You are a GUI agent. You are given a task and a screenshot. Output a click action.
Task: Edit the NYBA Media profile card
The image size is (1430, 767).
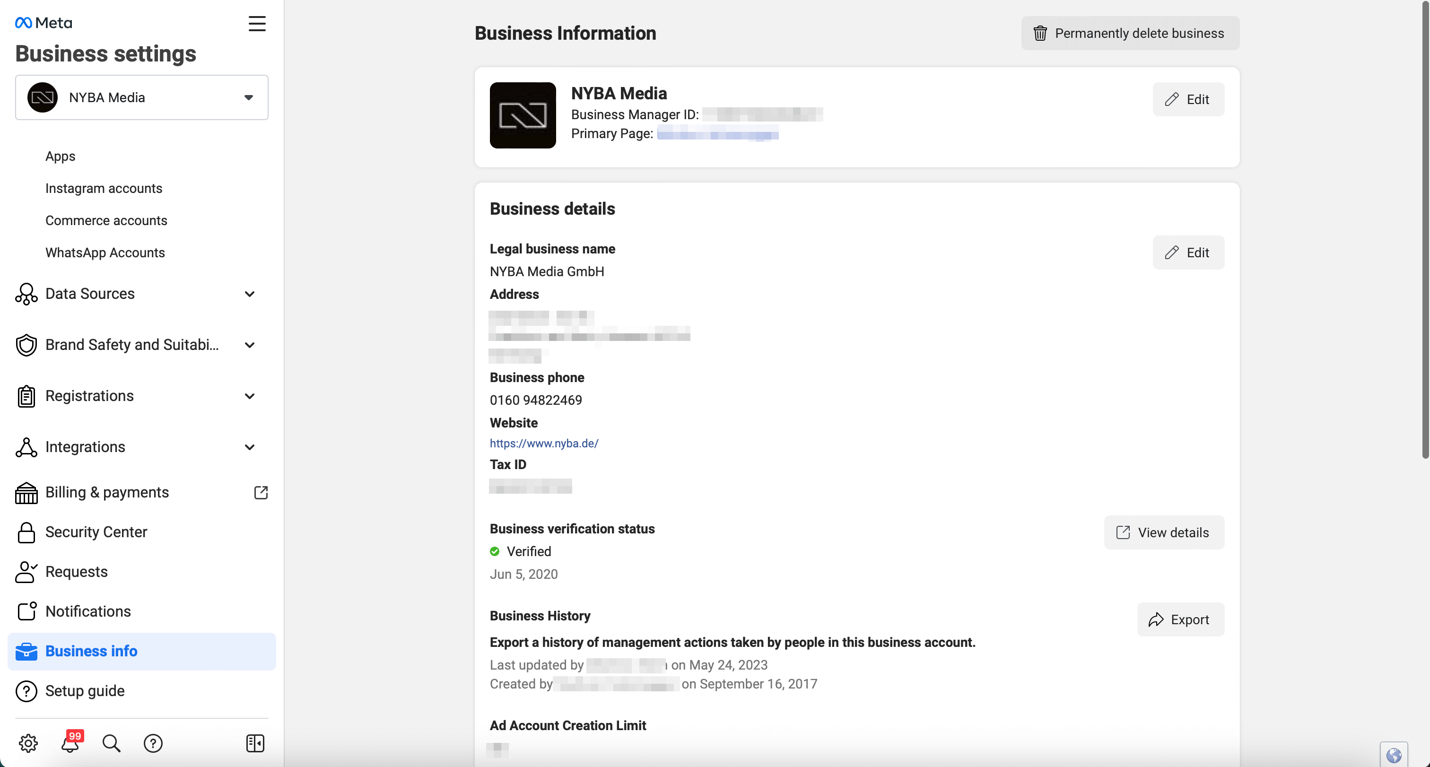point(1188,99)
